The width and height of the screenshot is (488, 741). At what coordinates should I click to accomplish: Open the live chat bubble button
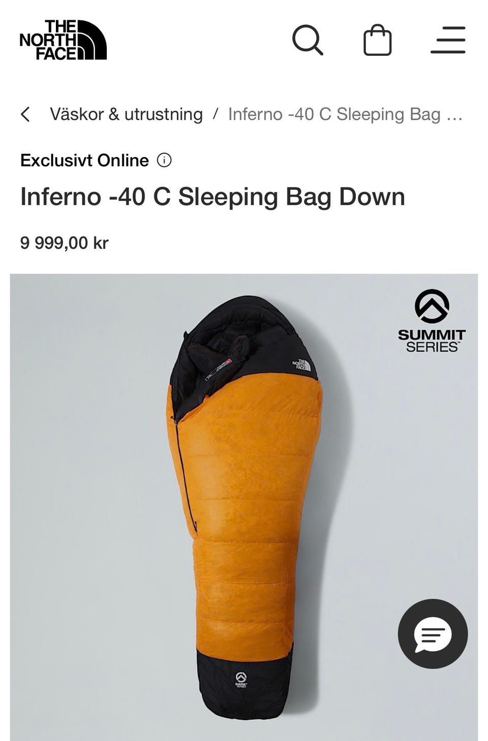(x=433, y=634)
